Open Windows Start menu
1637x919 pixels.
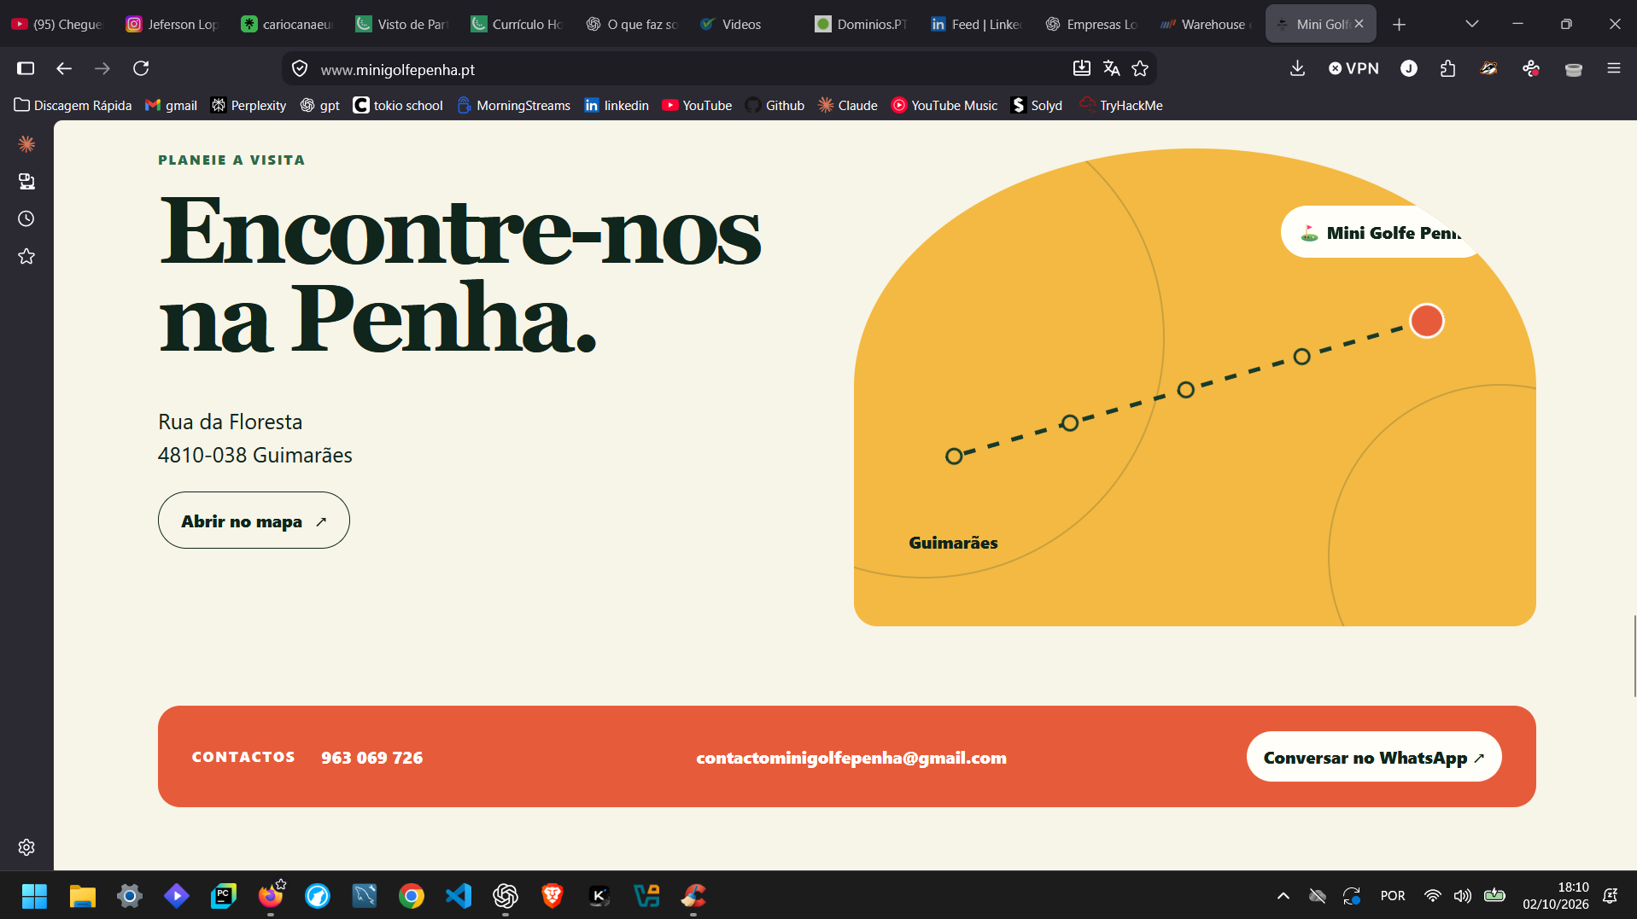pos(34,896)
